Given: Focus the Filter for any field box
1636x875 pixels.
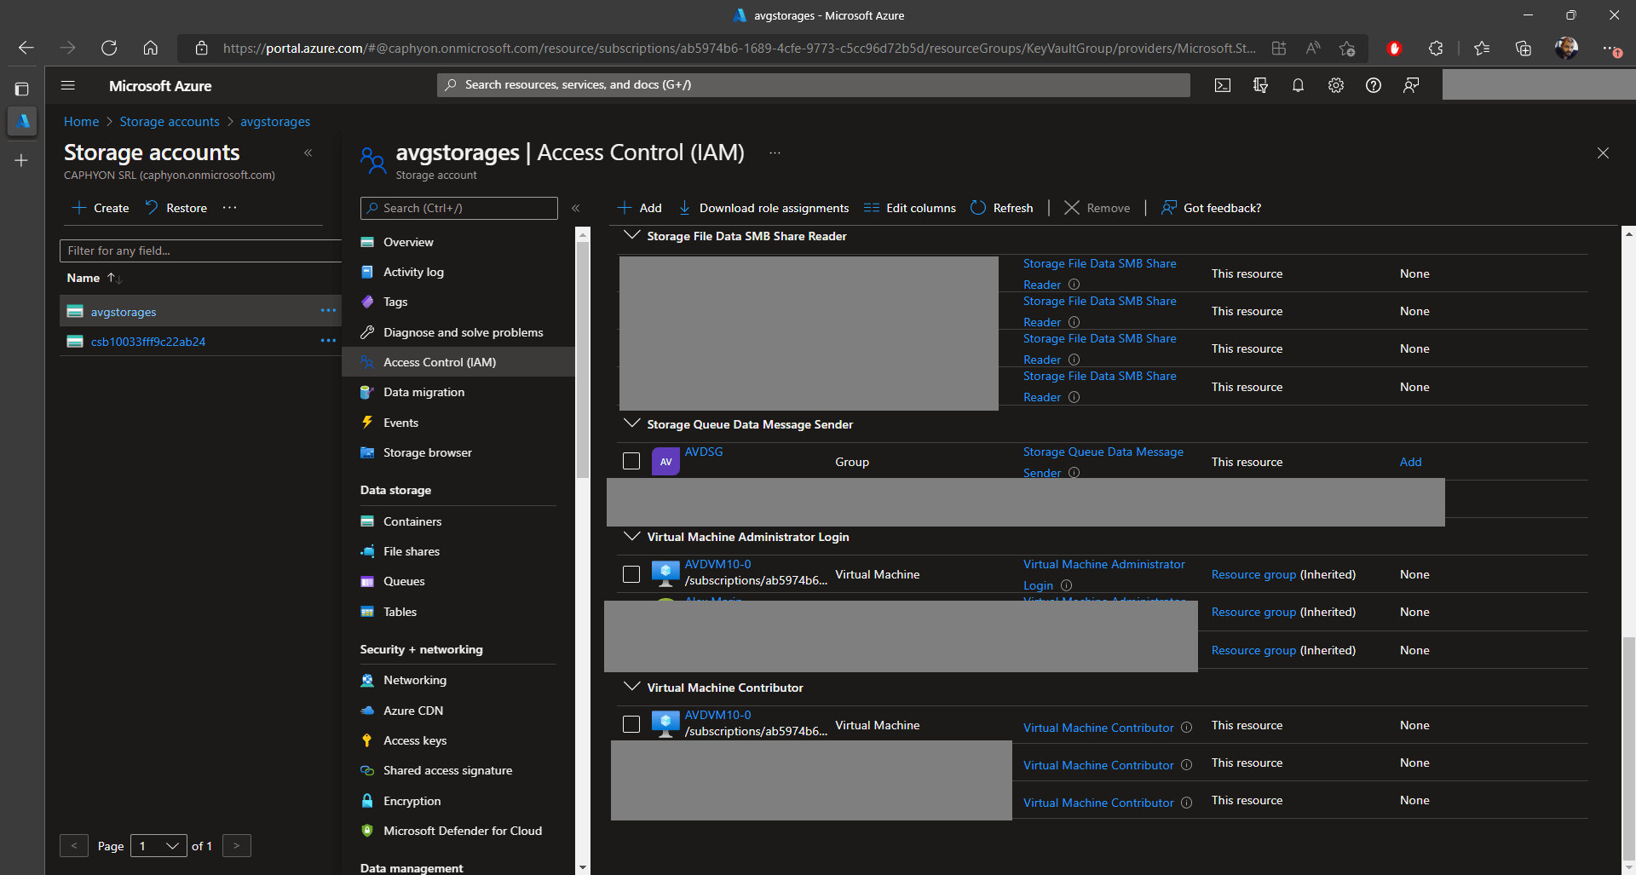Looking at the screenshot, I should (x=200, y=250).
